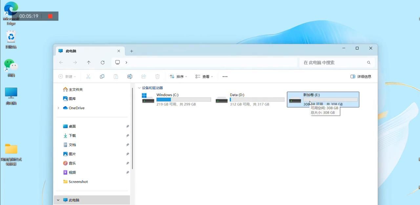420x205 pixels.
Task: Maximize the 此电脑 Explorer window
Action: tap(357, 48)
